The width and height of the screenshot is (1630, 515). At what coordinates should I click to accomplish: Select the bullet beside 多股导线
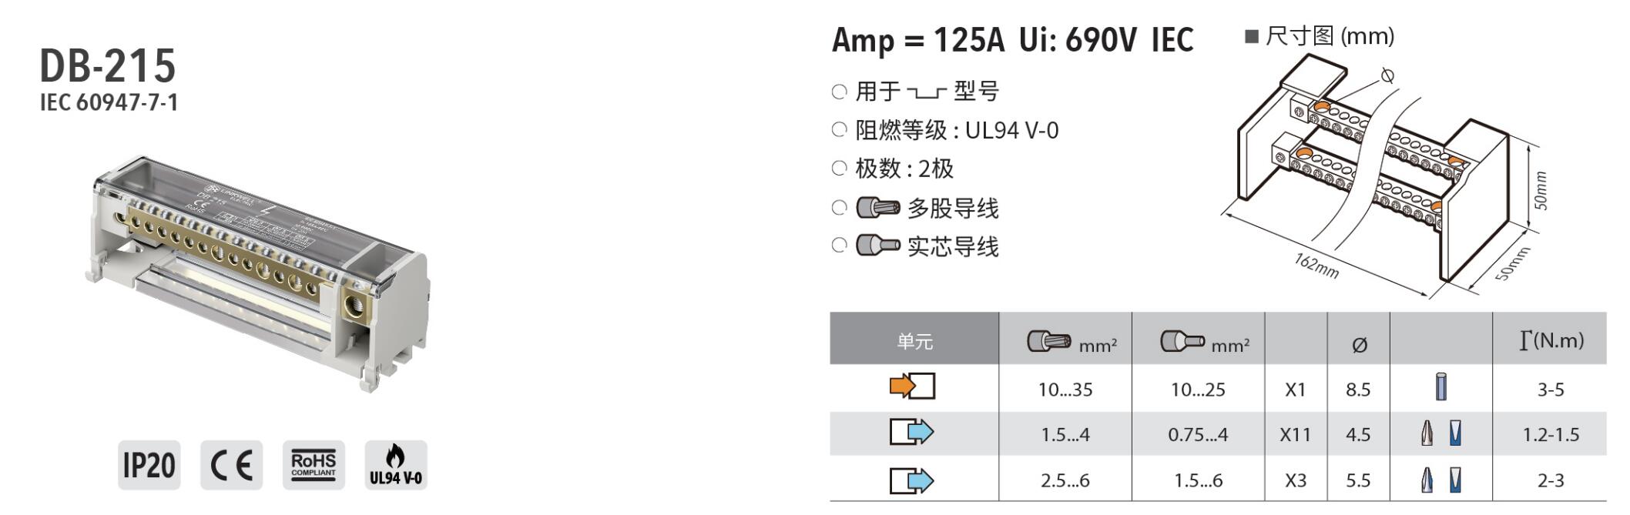pyautogui.click(x=840, y=208)
